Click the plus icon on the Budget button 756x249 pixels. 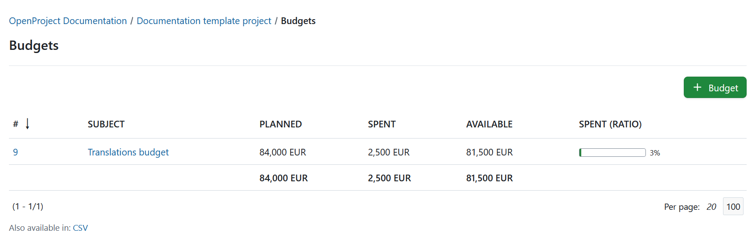[698, 87]
